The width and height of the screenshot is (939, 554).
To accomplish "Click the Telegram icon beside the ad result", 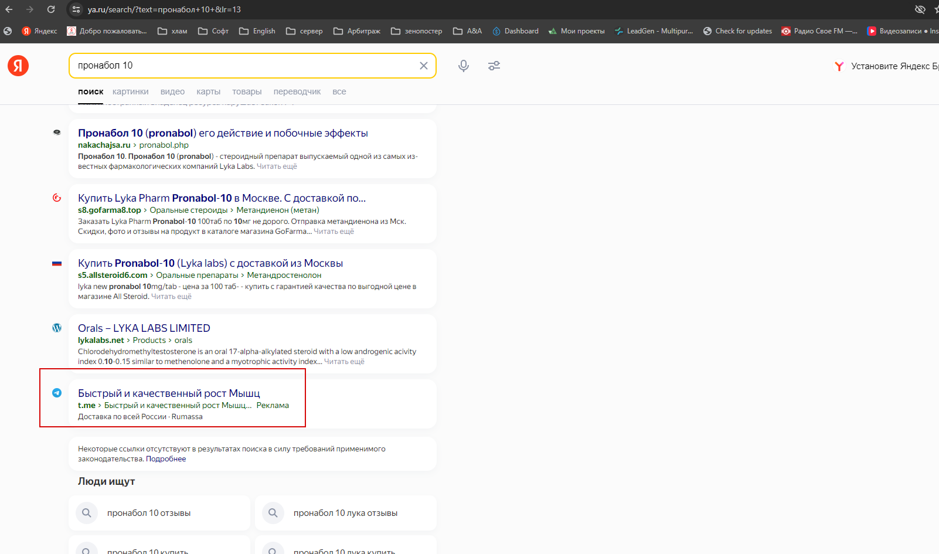I will (x=57, y=393).
